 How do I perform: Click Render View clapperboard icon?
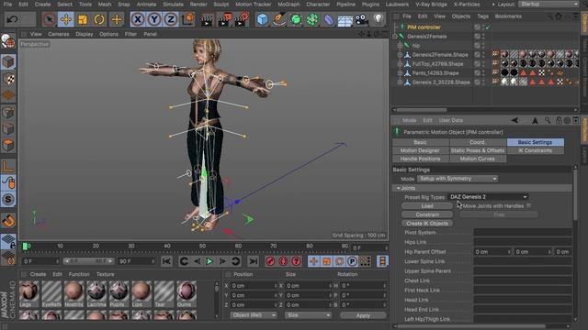pyautogui.click(x=207, y=19)
